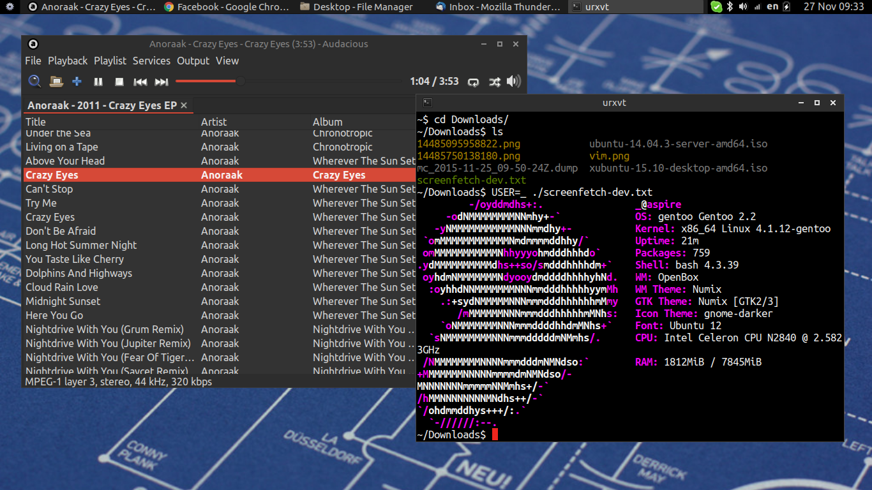Open the File menu in Audacious

coord(33,61)
